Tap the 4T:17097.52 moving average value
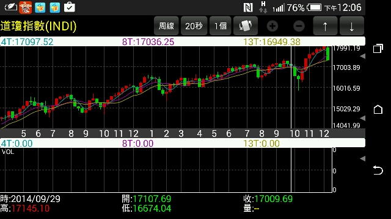Screen dimensions: 391x219 pos(27,42)
